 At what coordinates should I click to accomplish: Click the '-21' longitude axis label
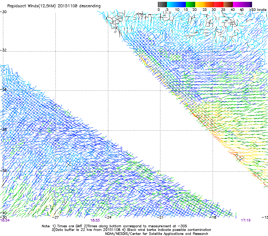pyautogui.click(x=160, y=217)
